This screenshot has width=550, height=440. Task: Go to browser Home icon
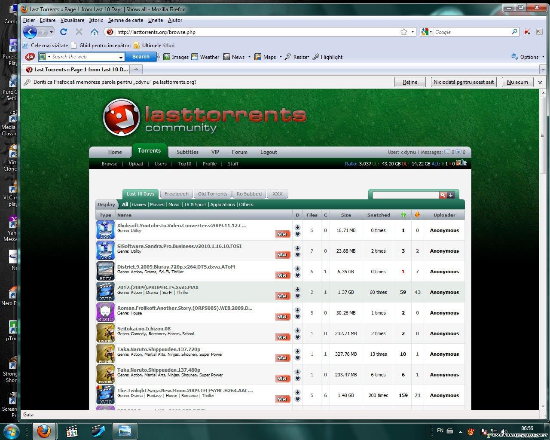[x=95, y=32]
